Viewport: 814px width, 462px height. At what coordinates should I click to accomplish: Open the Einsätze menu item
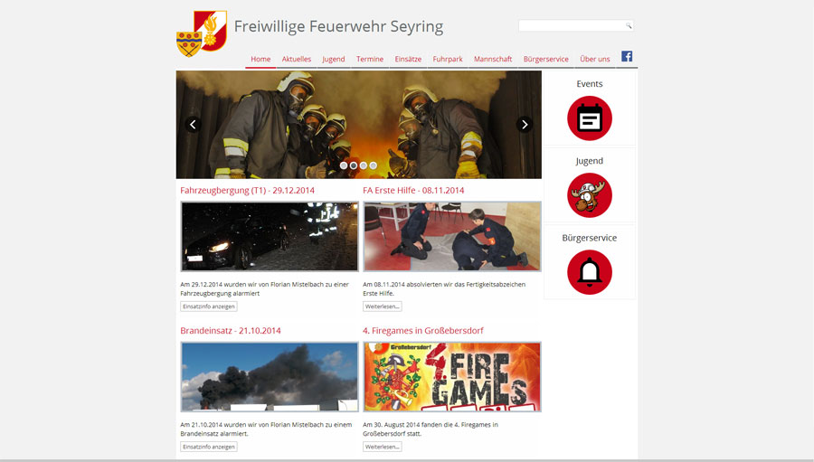(x=408, y=59)
